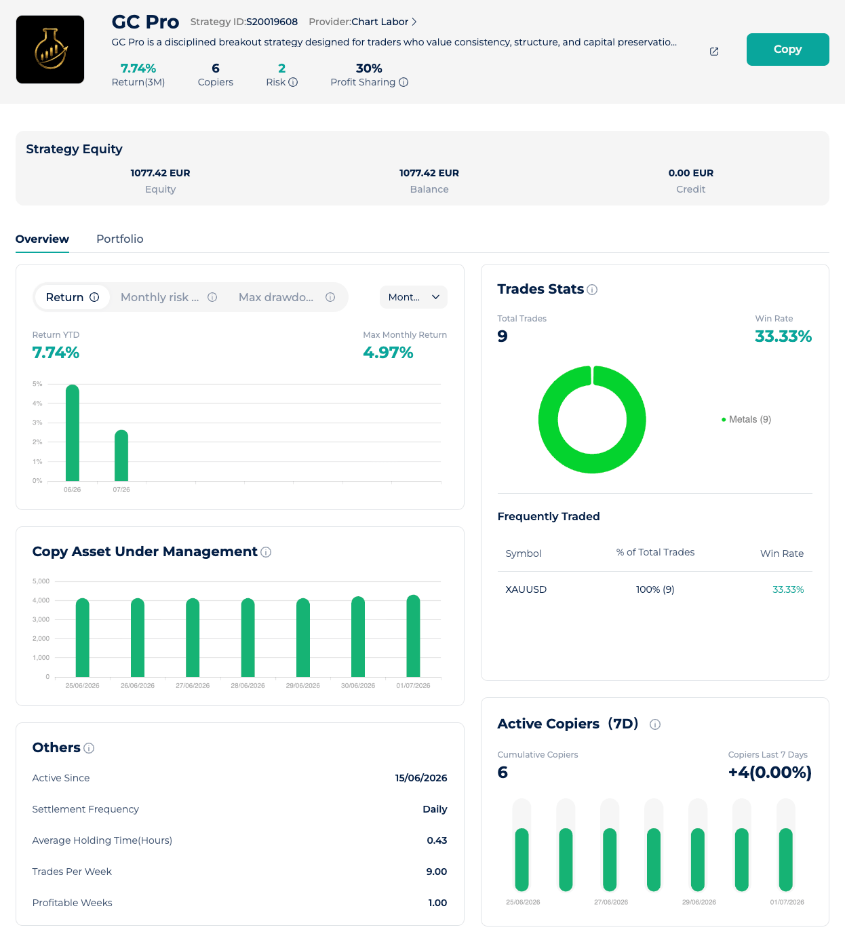Show the Profit Sharing info icon
The height and width of the screenshot is (936, 845).
click(404, 82)
